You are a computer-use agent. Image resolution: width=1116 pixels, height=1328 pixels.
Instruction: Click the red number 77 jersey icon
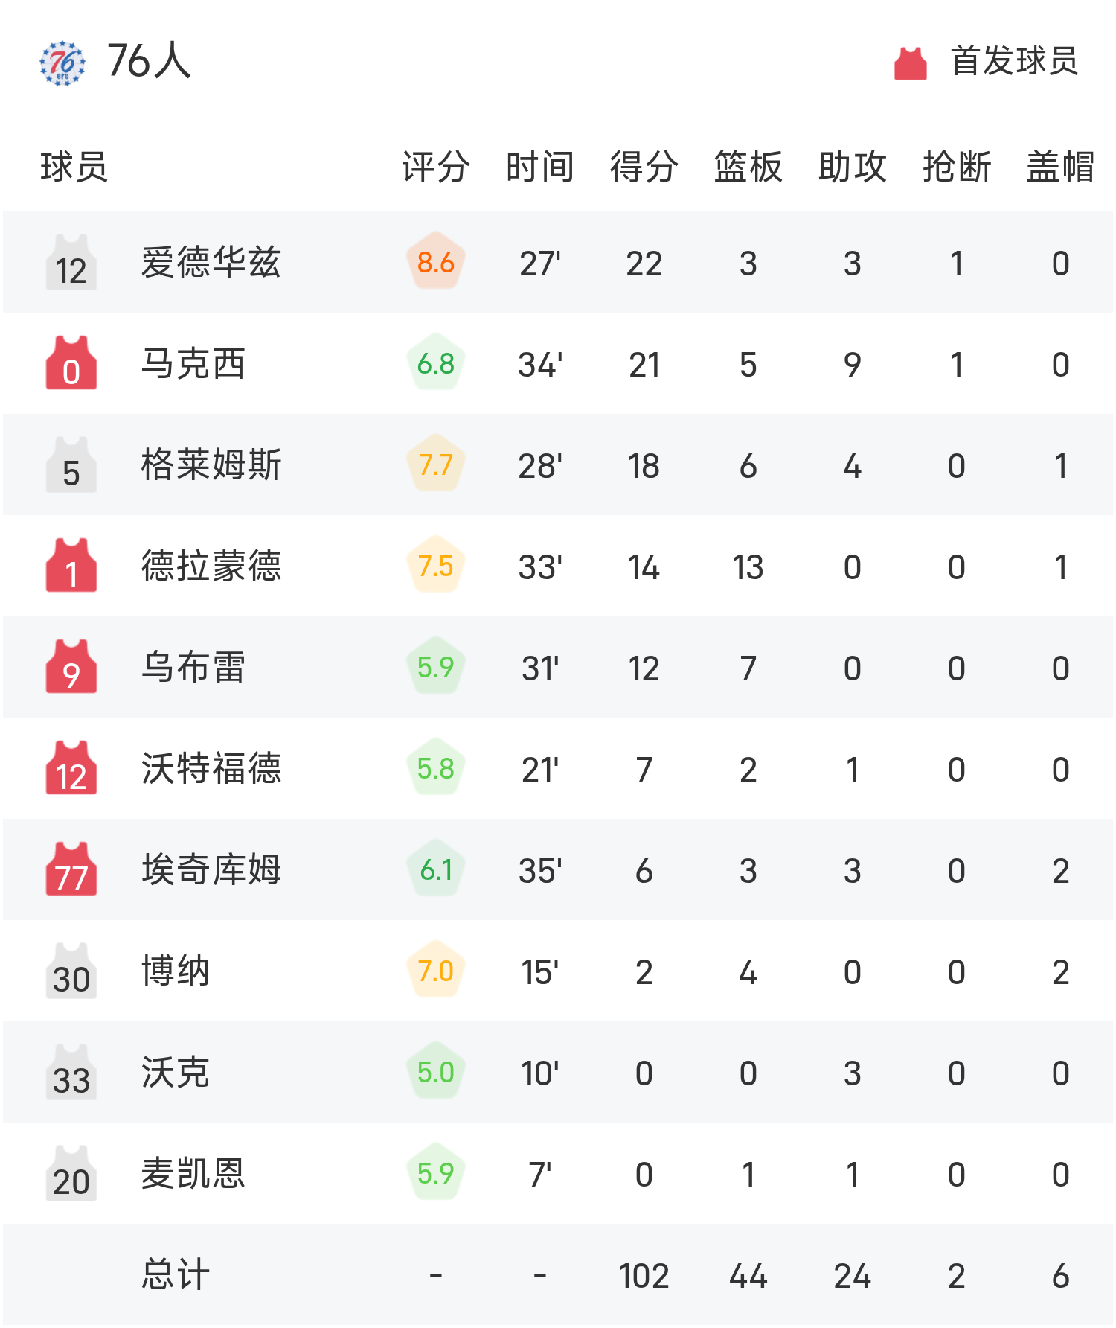71,869
